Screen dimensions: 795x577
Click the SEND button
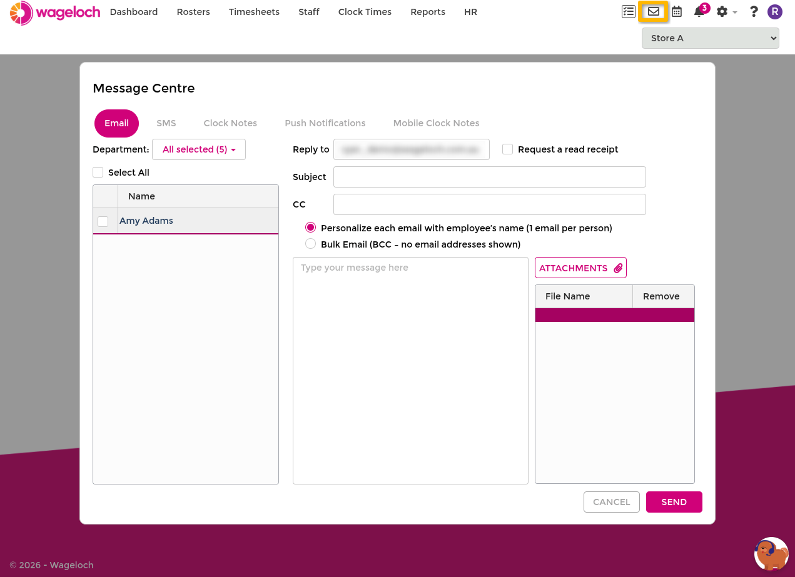pos(674,502)
